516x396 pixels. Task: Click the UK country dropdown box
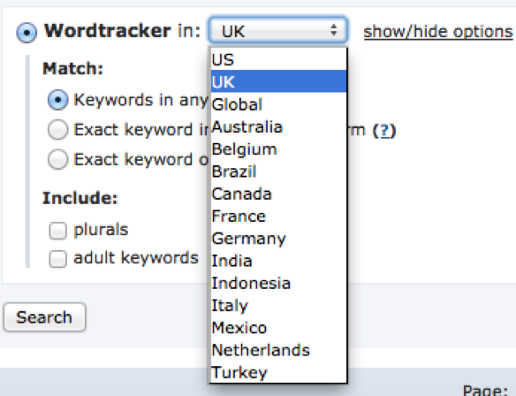coord(278,30)
